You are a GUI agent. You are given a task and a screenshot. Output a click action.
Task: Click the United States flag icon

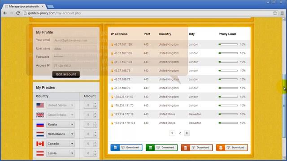[40, 105]
